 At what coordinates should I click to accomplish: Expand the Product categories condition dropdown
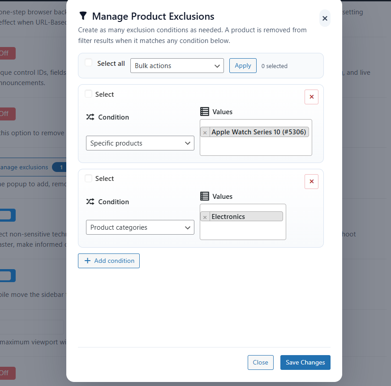(x=140, y=227)
